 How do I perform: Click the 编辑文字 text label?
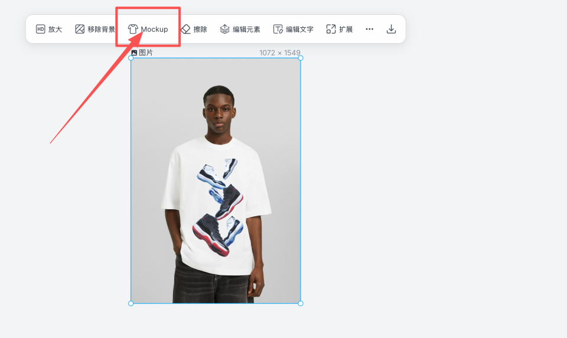pos(299,30)
